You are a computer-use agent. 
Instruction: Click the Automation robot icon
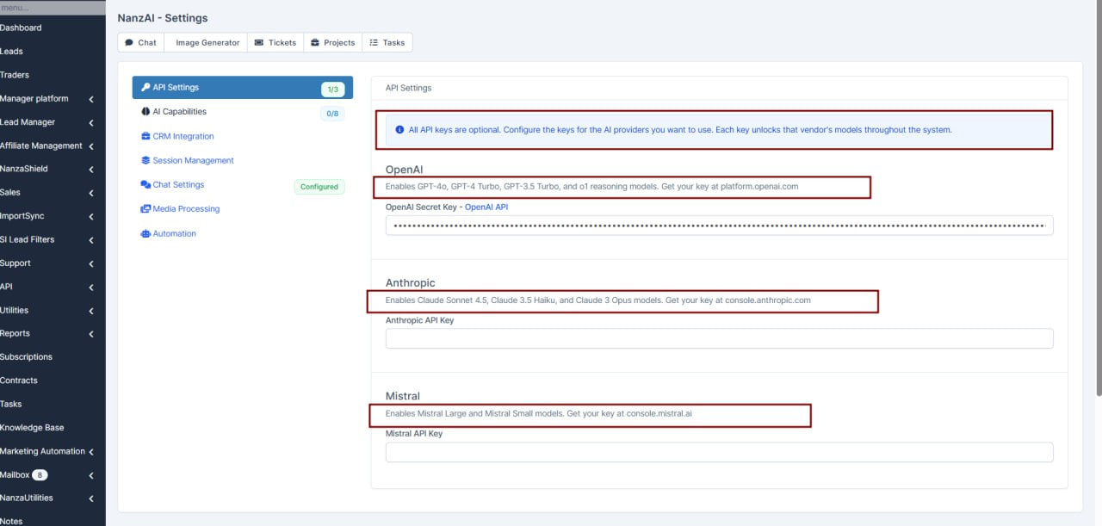145,234
